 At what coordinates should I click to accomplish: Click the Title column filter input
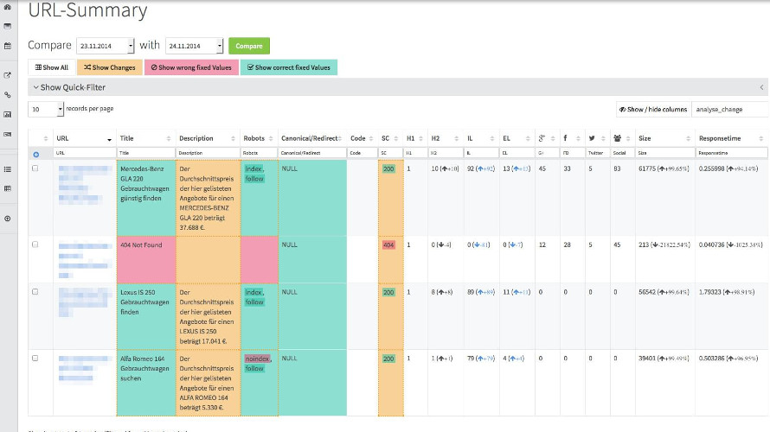click(x=144, y=153)
